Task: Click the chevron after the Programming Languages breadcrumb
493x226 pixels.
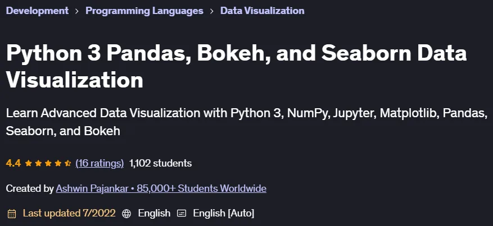Action: tap(212, 11)
